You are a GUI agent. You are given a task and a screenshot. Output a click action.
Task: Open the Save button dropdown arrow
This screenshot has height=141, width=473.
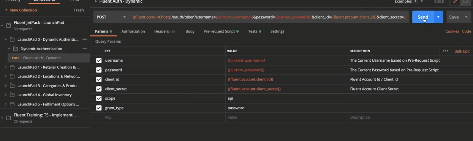pyautogui.click(x=466, y=17)
